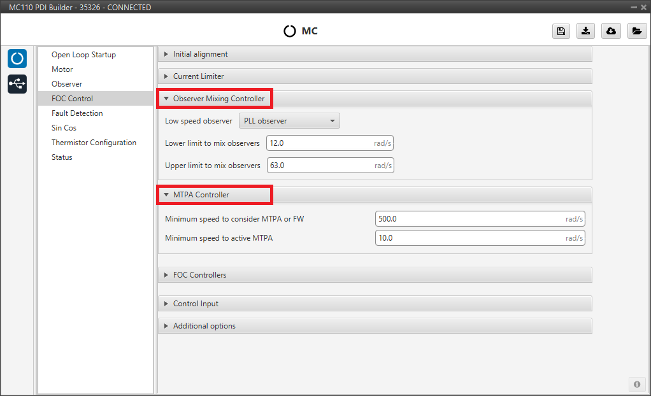Collapse the MTPA Controller section
This screenshot has height=396, width=651.
pyautogui.click(x=201, y=195)
